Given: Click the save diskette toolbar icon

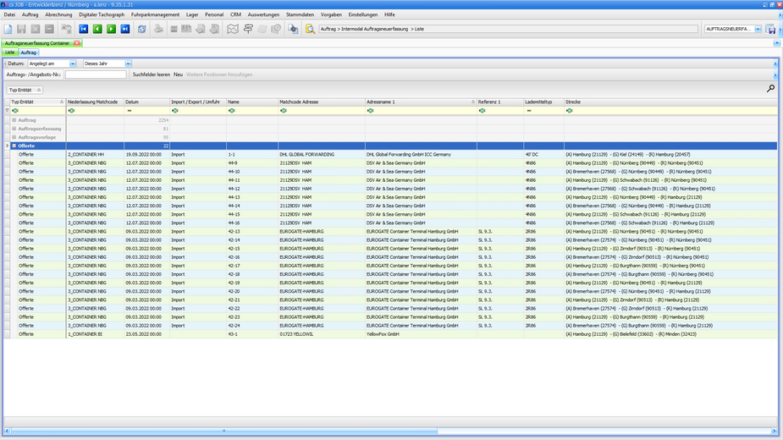Looking at the screenshot, I should (21, 29).
